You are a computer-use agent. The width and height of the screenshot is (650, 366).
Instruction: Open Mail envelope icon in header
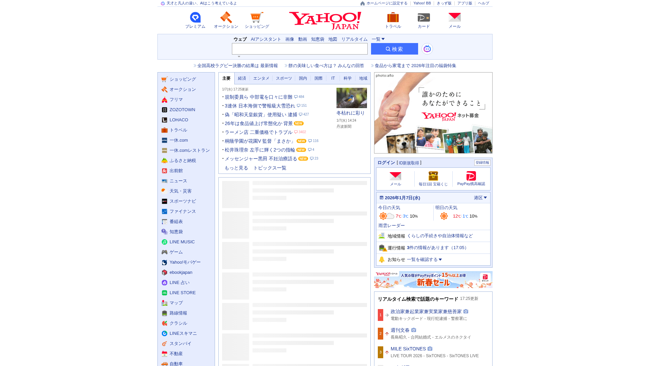[x=454, y=18]
